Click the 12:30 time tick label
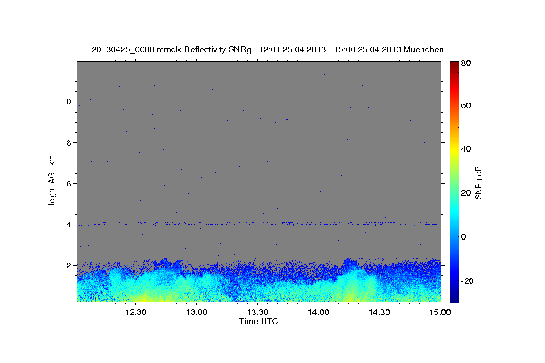 coord(135,312)
